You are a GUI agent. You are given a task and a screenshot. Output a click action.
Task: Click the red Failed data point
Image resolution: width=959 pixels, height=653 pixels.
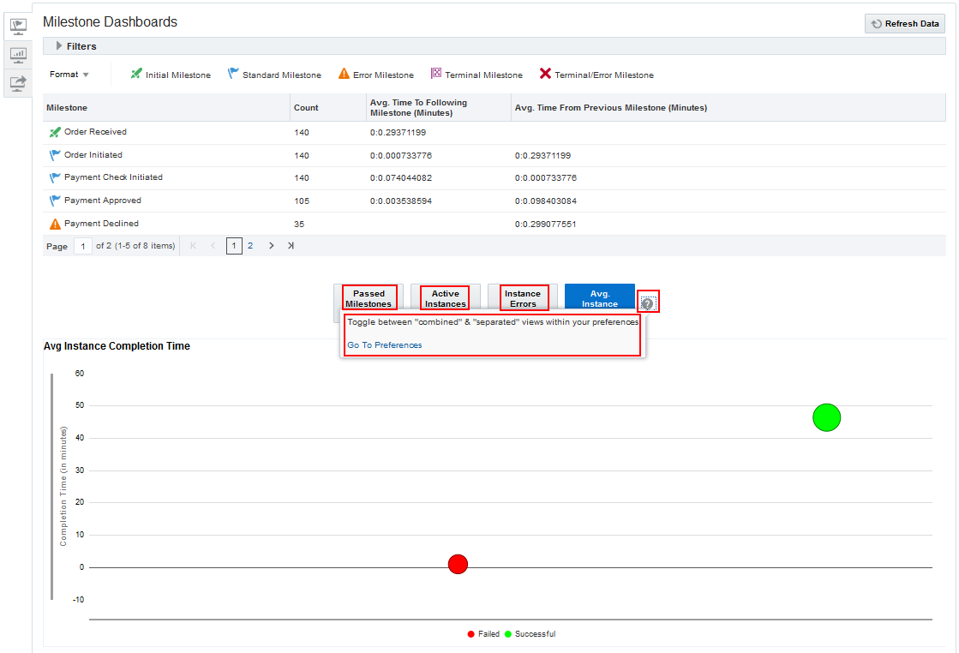458,564
